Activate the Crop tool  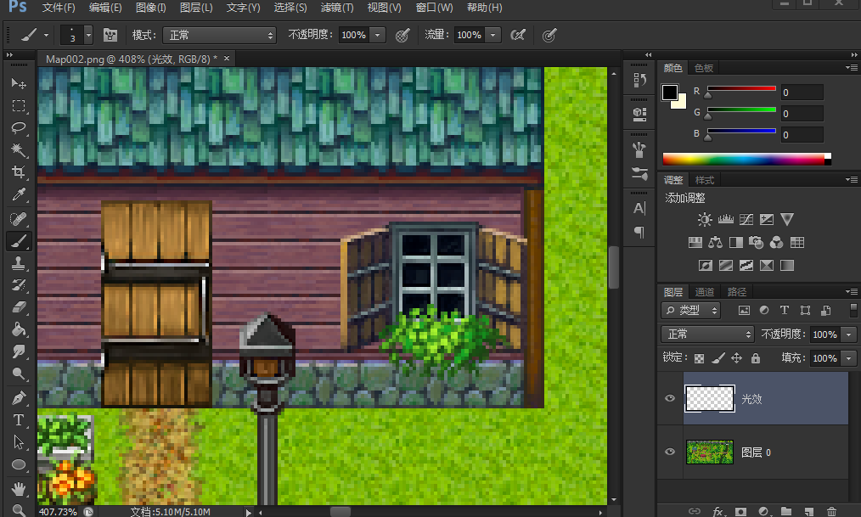19,172
